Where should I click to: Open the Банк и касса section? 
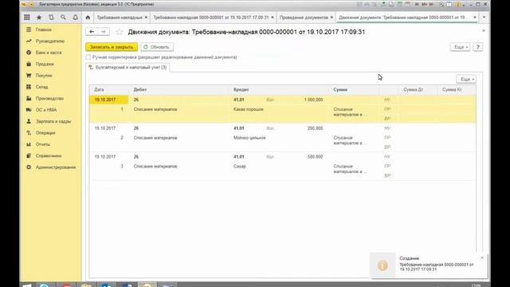click(49, 53)
